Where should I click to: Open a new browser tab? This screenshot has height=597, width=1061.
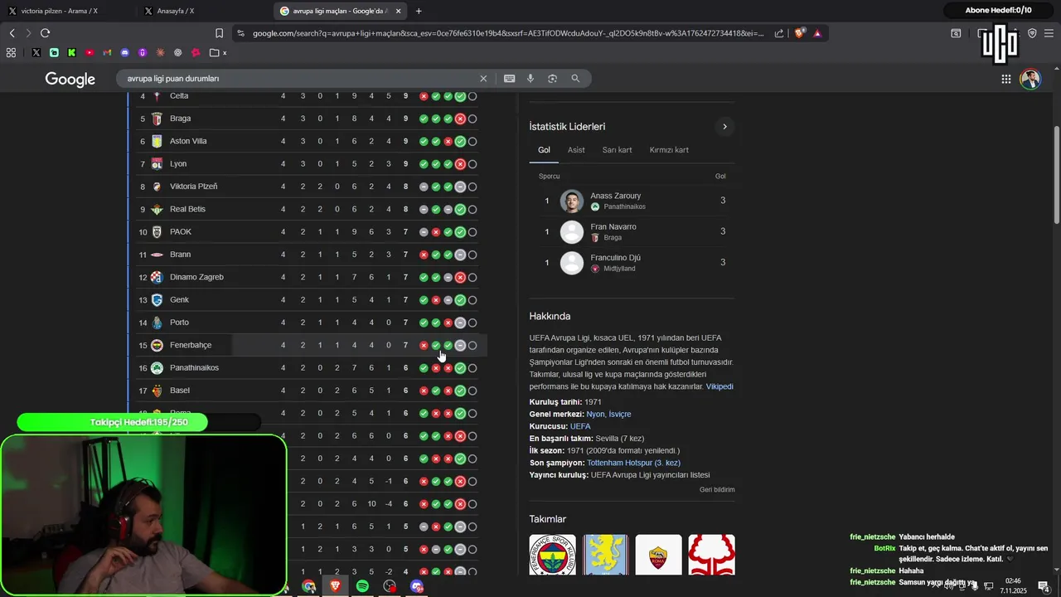click(418, 11)
